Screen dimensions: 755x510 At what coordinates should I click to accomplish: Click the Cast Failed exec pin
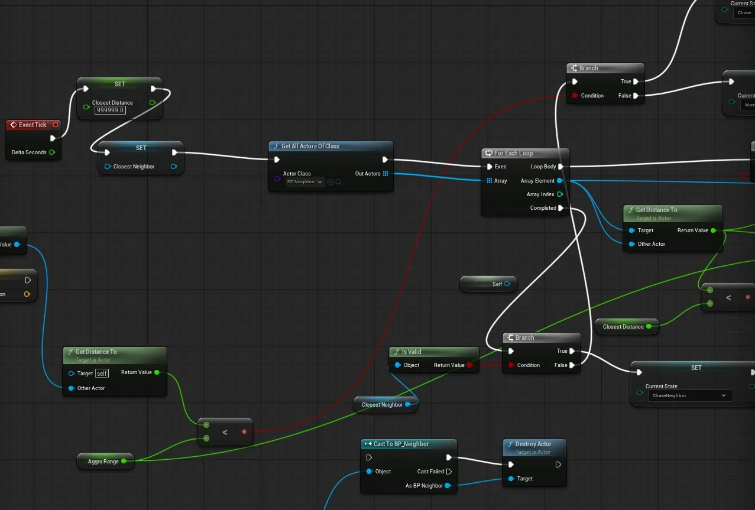449,472
